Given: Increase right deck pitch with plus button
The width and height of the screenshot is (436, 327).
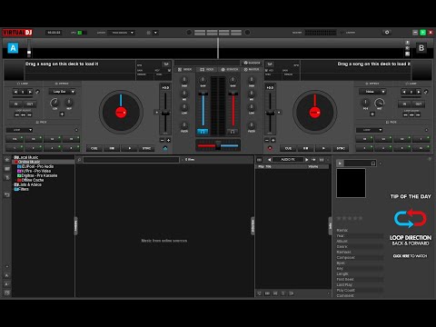Looking at the screenshot, I should [273, 140].
